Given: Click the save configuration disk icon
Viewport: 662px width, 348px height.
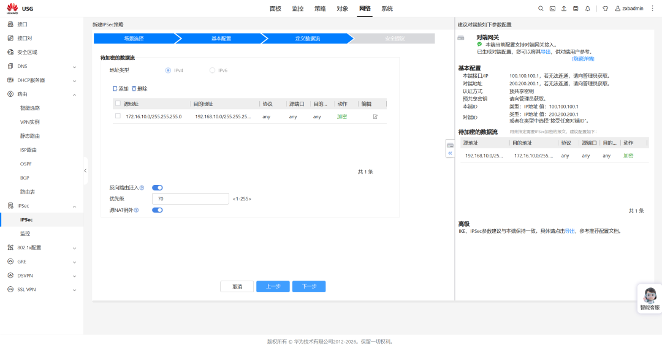Looking at the screenshot, I should click(576, 9).
